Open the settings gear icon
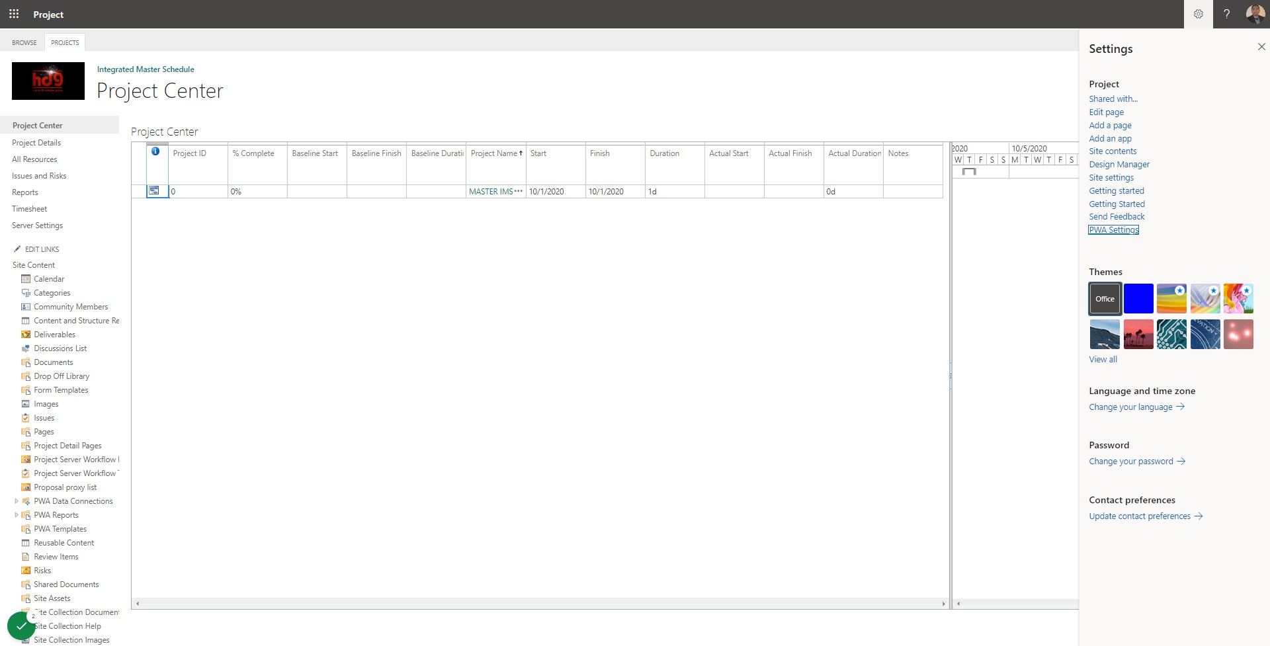Screen dimensions: 1270x646 click(1198, 14)
